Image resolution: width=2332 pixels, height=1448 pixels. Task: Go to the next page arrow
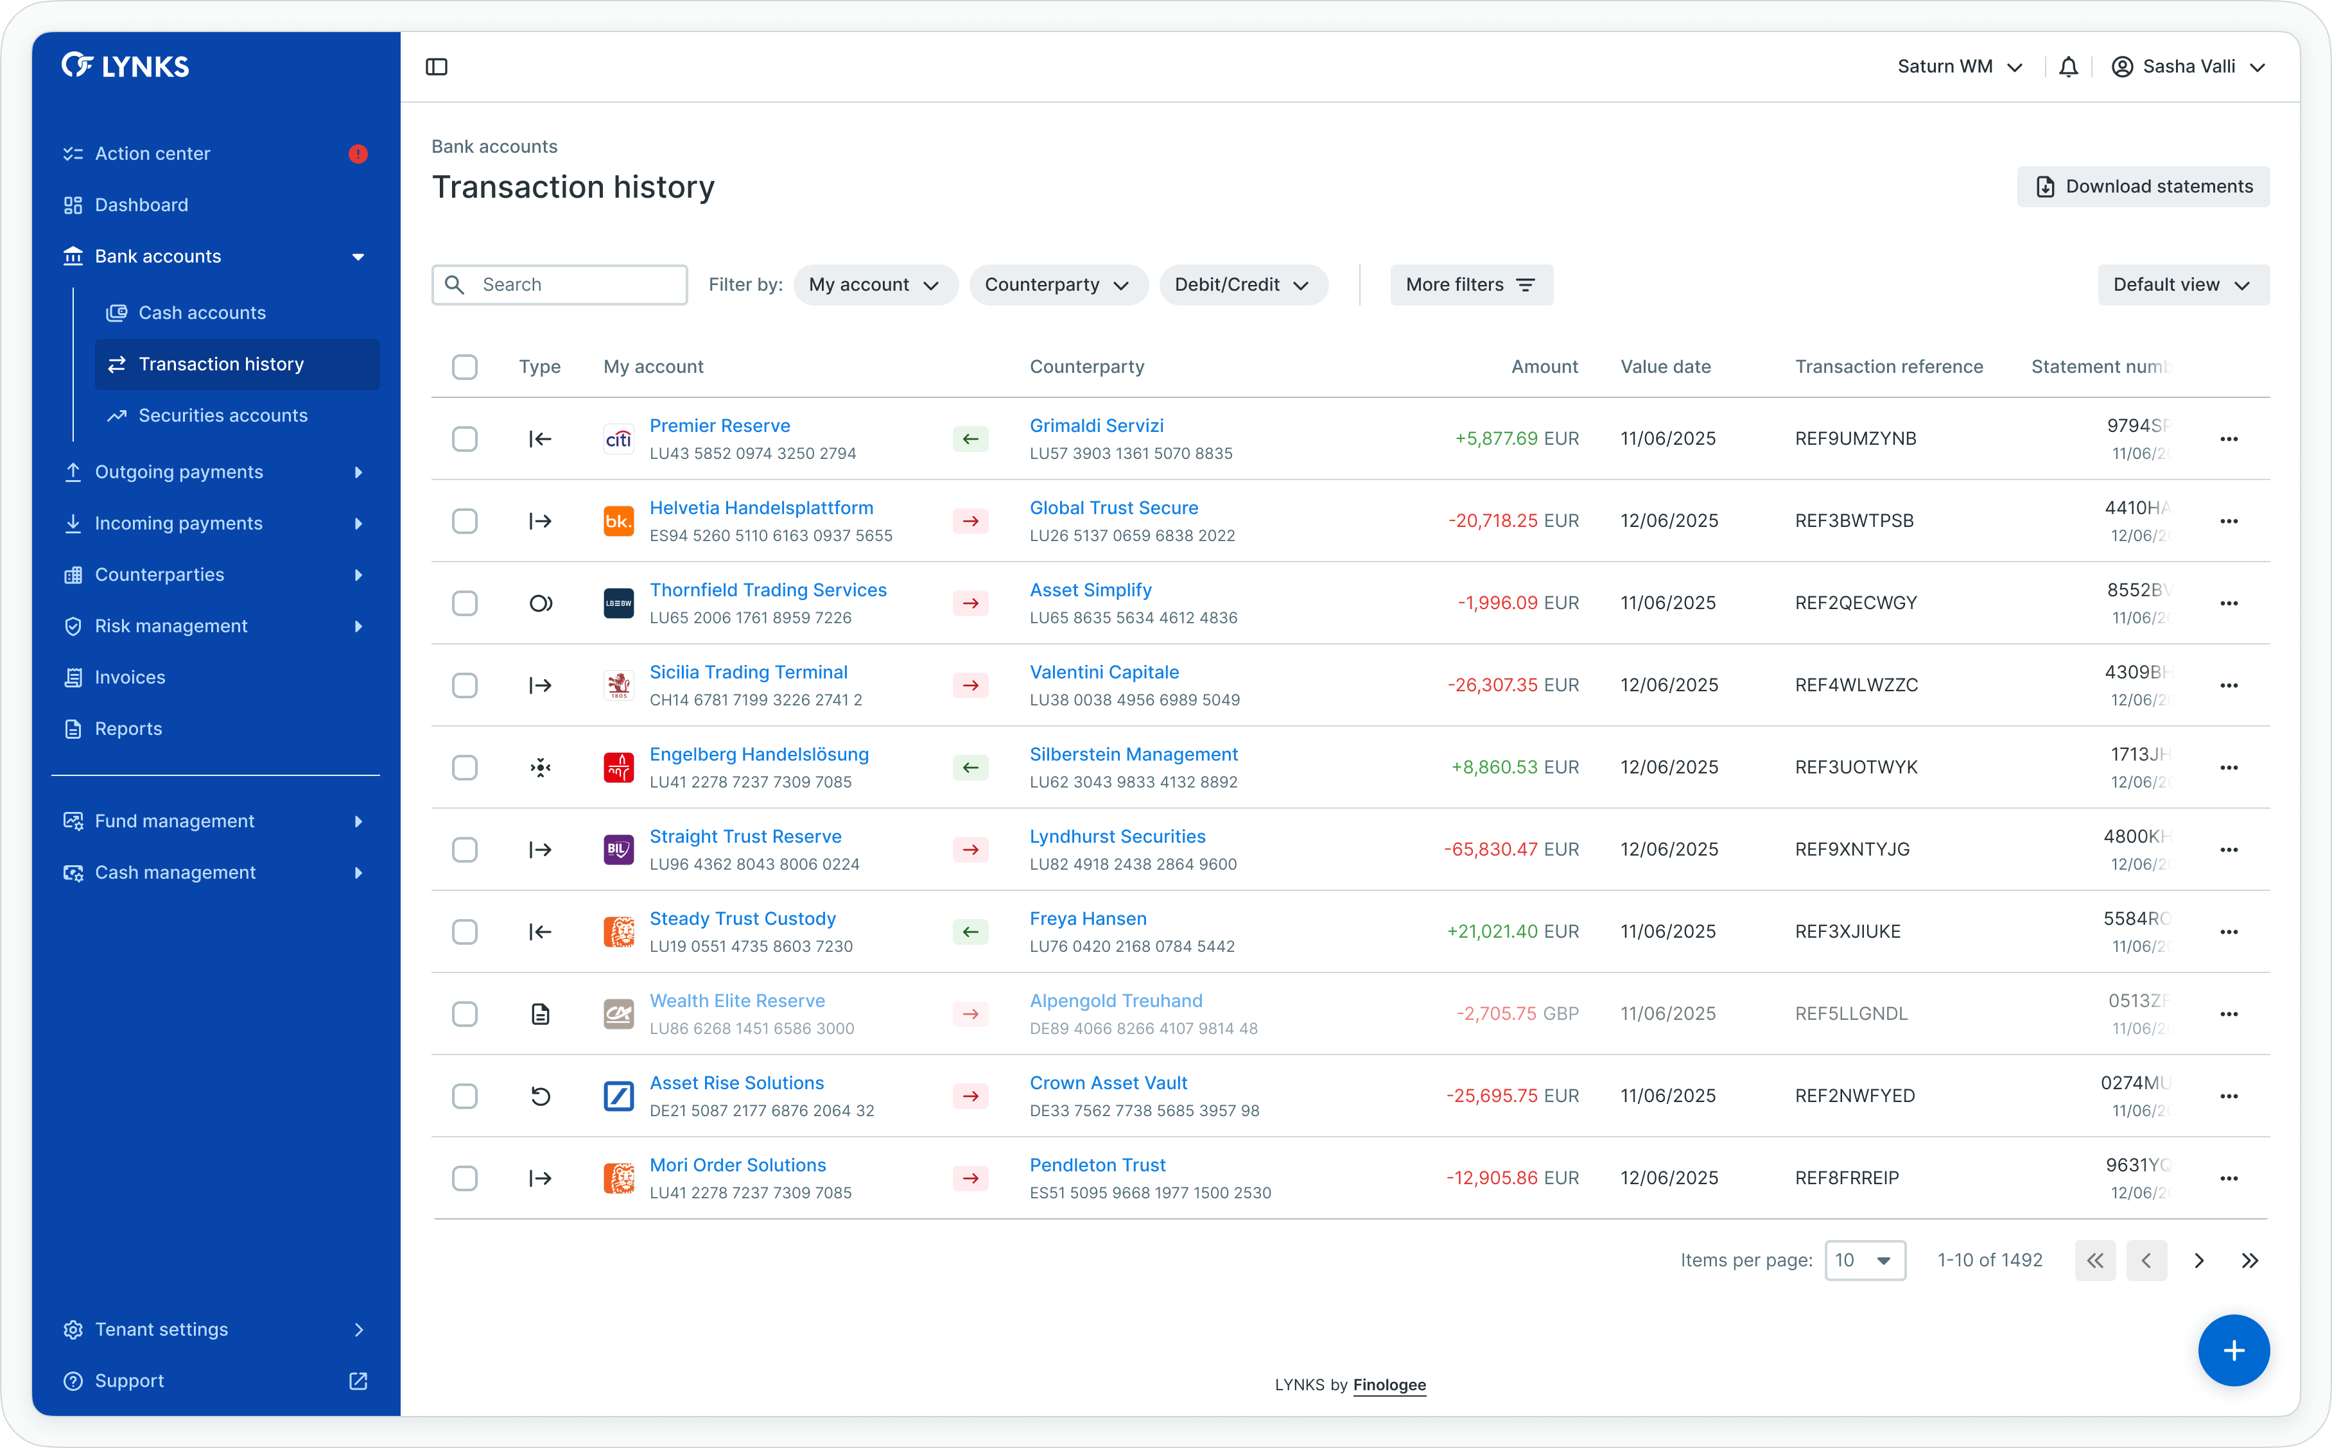[x=2199, y=1261]
